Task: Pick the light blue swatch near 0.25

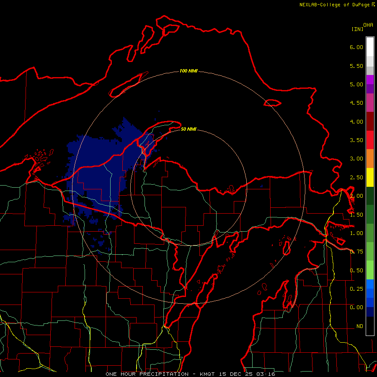Action: (370, 284)
